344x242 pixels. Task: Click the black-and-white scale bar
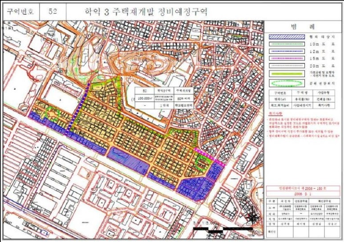223,230
